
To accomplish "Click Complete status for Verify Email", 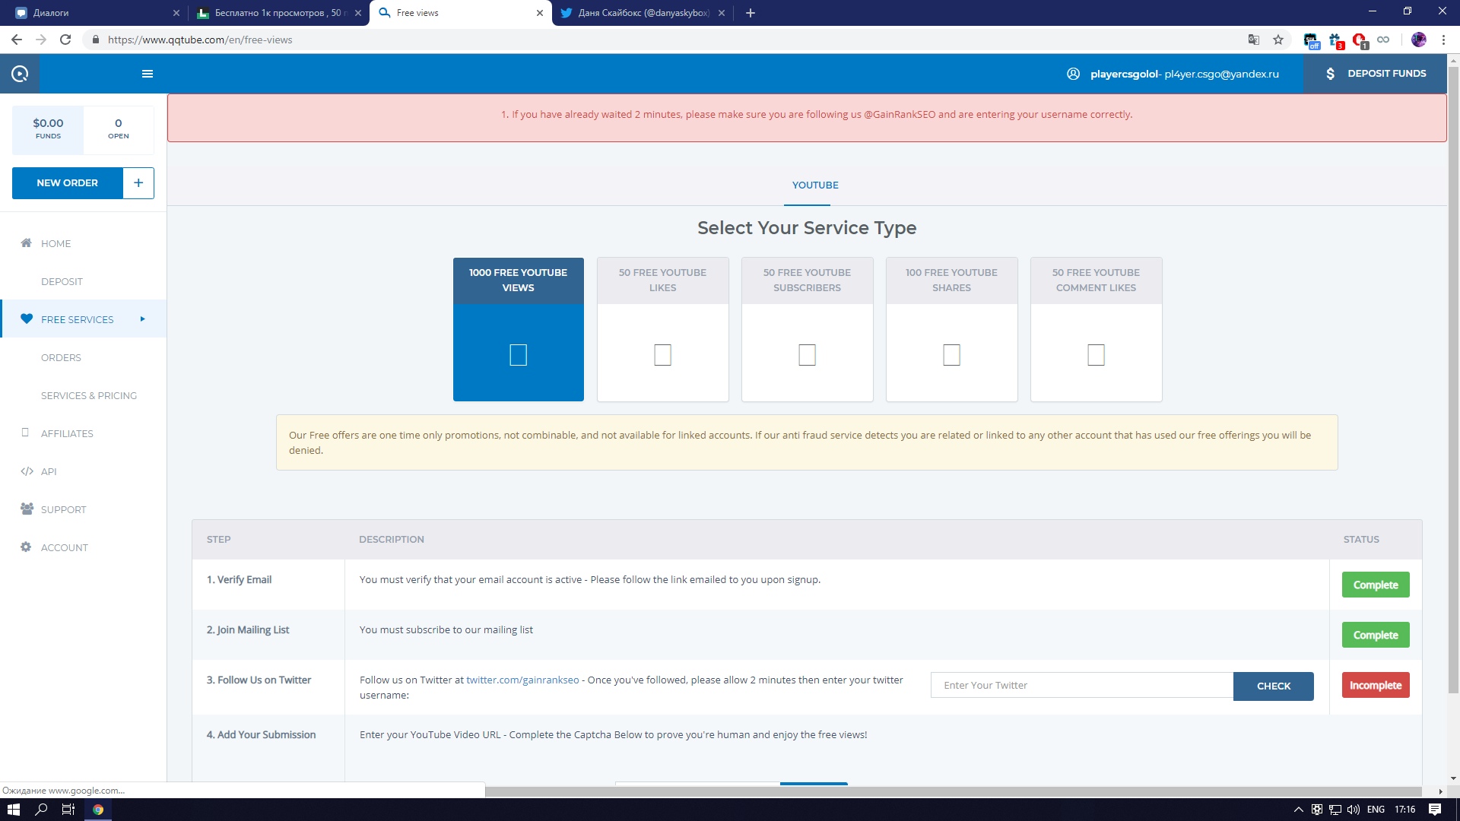I will click(x=1376, y=585).
